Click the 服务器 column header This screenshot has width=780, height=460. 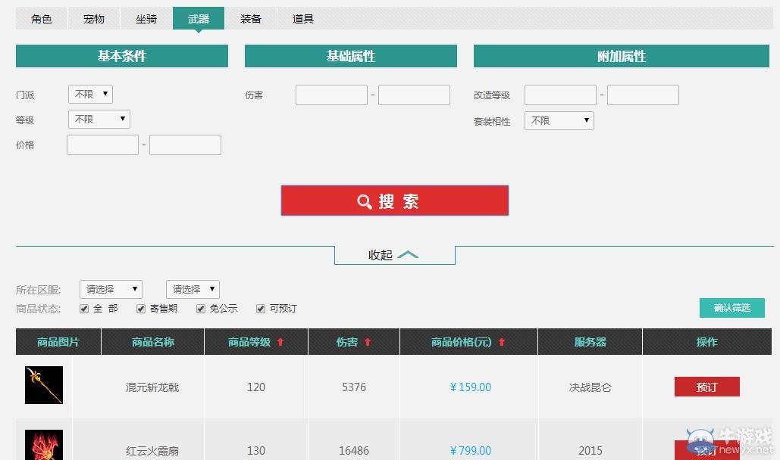click(x=590, y=341)
